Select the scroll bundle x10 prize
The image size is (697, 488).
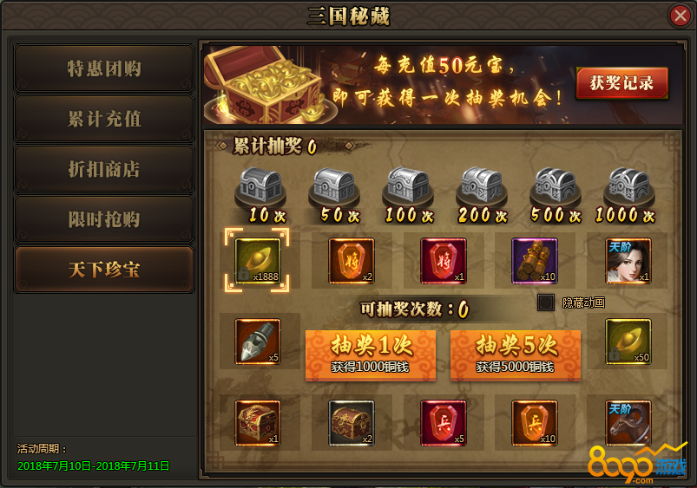[x=535, y=261]
